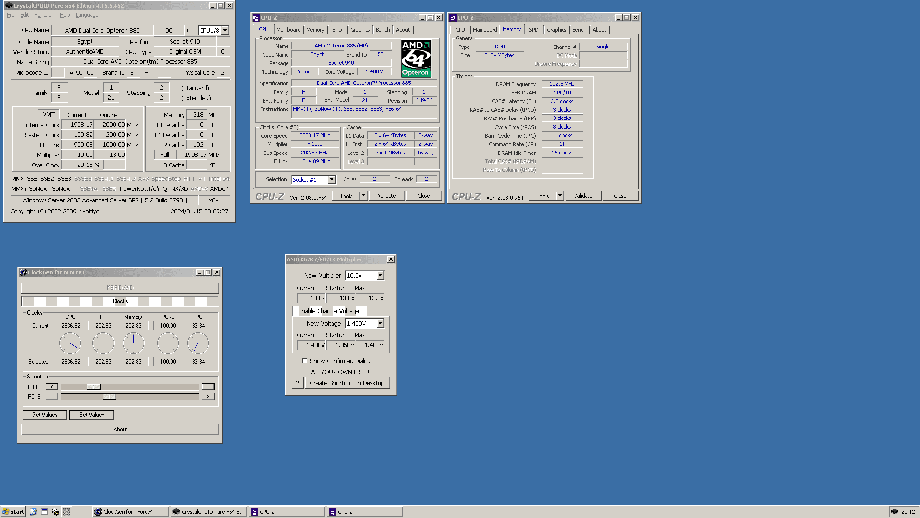Screen dimensions: 920x518
Task: Click the system tray icon beside the clock
Action: (x=894, y=512)
